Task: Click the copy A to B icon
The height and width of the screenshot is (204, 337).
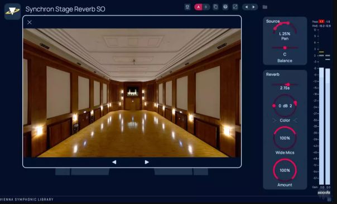Action: pos(215,7)
